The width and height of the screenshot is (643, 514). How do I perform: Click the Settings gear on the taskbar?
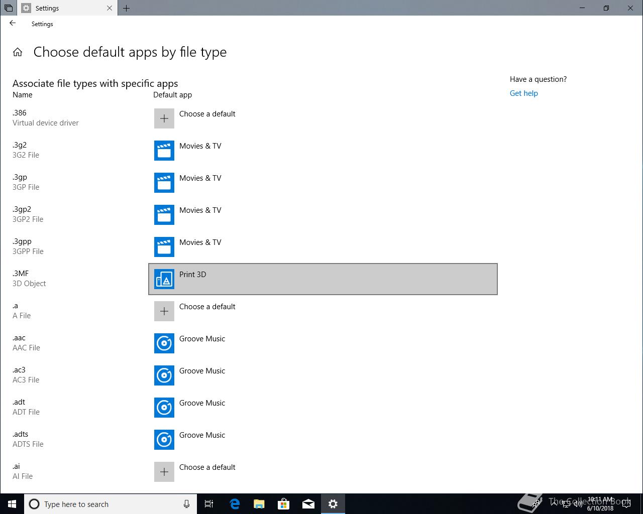click(333, 504)
